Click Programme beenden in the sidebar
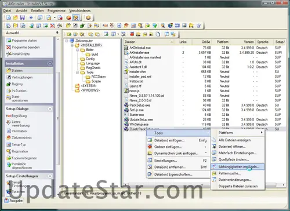This screenshot has width=290, height=211. coord(23,48)
